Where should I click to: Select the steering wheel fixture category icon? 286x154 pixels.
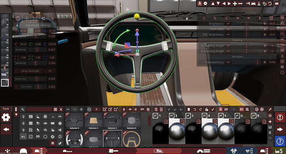point(45,116)
